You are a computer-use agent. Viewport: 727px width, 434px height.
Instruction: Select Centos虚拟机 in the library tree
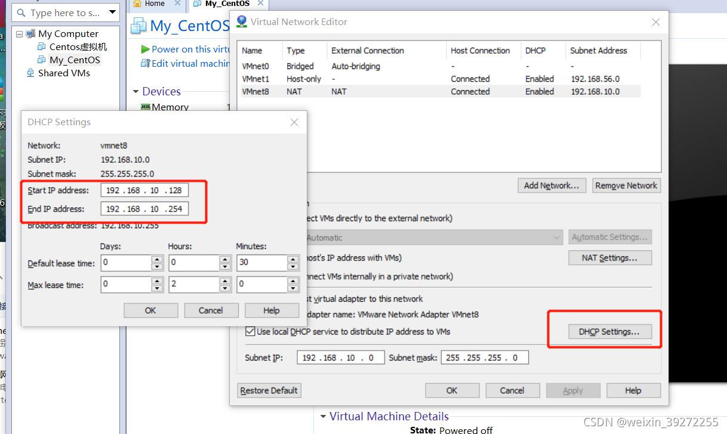pyautogui.click(x=78, y=46)
